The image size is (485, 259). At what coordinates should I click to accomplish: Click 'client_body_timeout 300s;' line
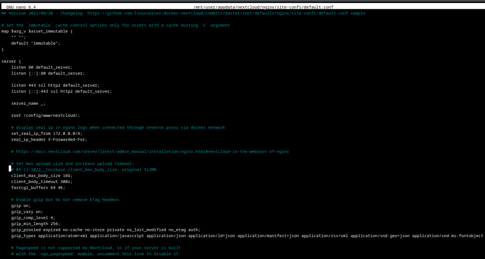pyautogui.click(x=42, y=182)
